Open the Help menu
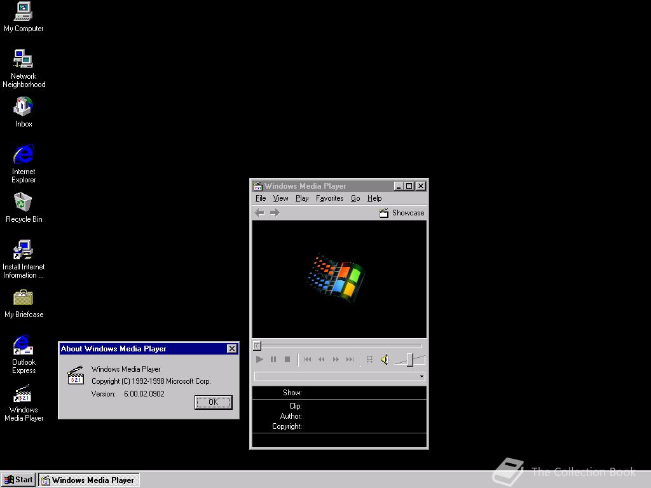This screenshot has height=488, width=651. pyautogui.click(x=374, y=198)
